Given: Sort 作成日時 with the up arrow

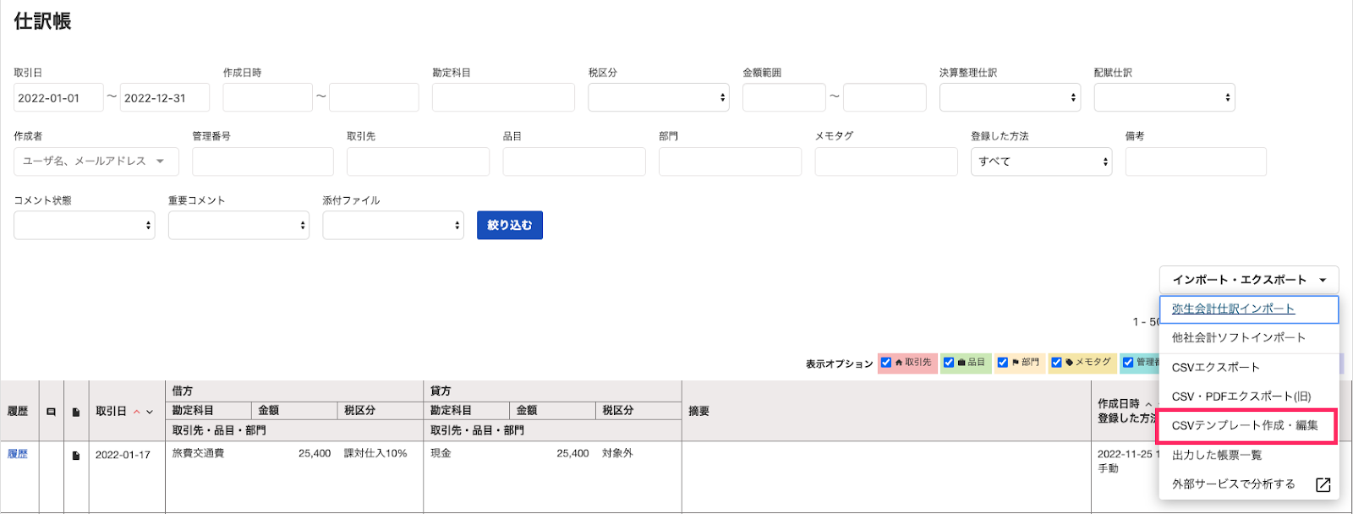Looking at the screenshot, I should (1148, 404).
